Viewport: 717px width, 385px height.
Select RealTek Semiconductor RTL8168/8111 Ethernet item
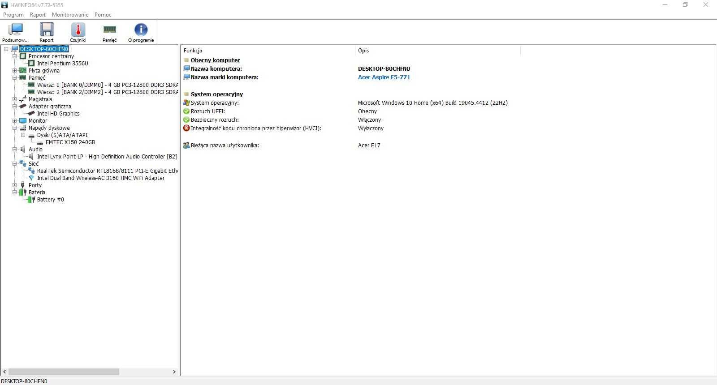107,171
